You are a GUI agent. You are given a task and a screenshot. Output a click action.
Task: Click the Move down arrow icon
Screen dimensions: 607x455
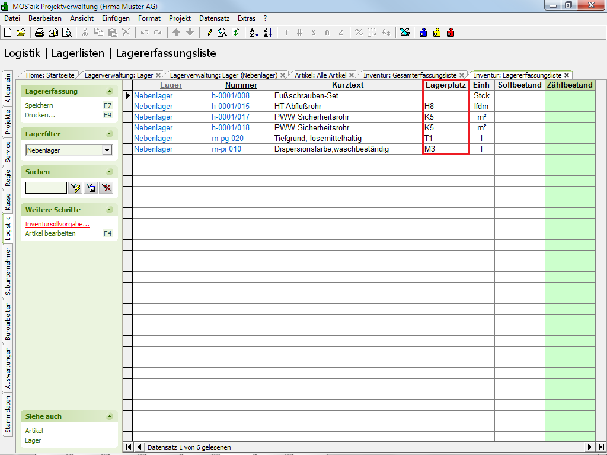tap(190, 33)
